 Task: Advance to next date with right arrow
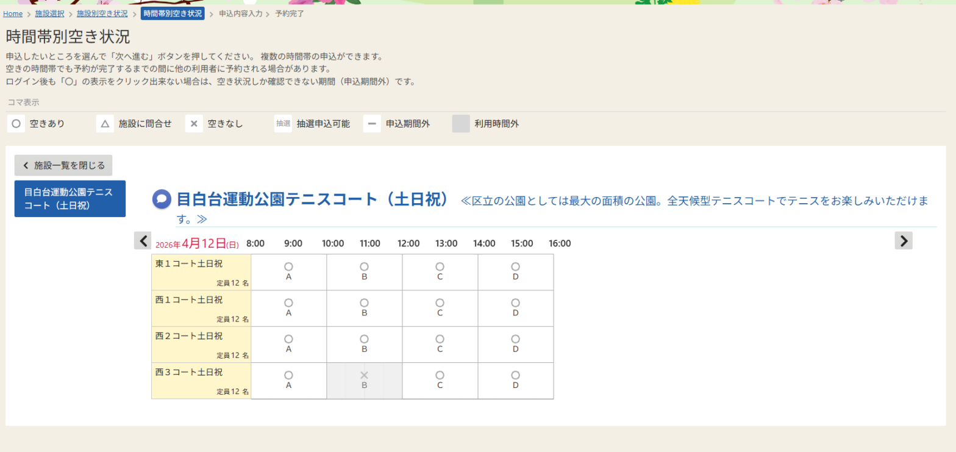pyautogui.click(x=904, y=241)
